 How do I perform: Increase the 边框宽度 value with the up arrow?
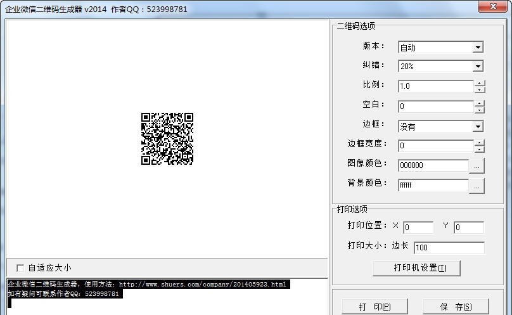pos(479,143)
